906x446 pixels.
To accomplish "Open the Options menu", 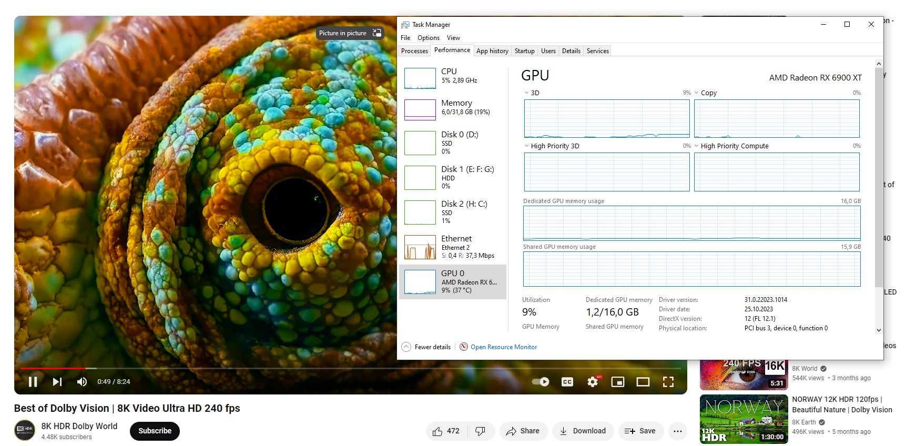I will click(x=428, y=38).
